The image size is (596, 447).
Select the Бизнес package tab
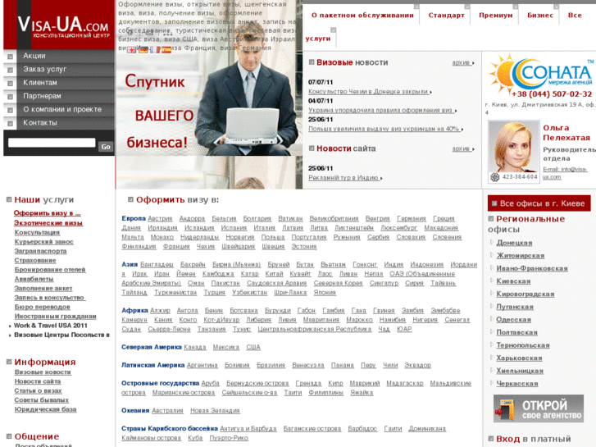(539, 16)
